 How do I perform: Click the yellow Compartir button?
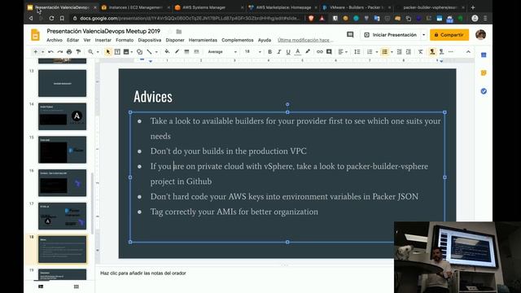tap(449, 34)
